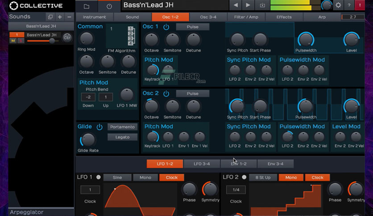Switch to the Arp tab
Image resolution: width=373 pixels, height=216 pixels.
[322, 17]
